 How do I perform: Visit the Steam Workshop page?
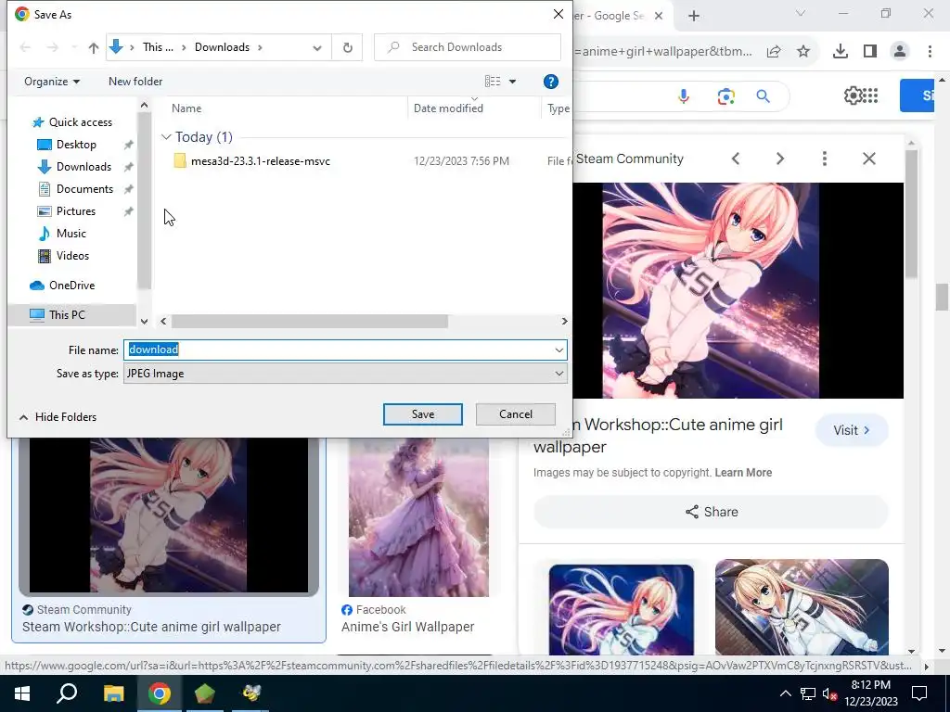[x=852, y=430]
